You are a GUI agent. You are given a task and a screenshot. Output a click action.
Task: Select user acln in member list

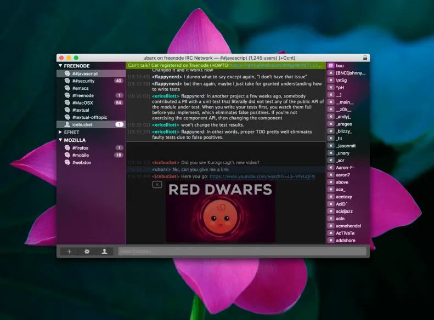(x=340, y=219)
